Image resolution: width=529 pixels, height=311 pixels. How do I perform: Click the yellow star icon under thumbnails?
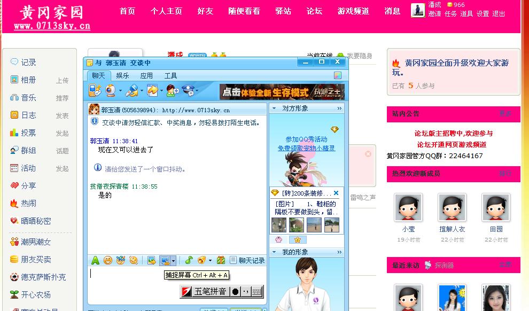[297, 239]
